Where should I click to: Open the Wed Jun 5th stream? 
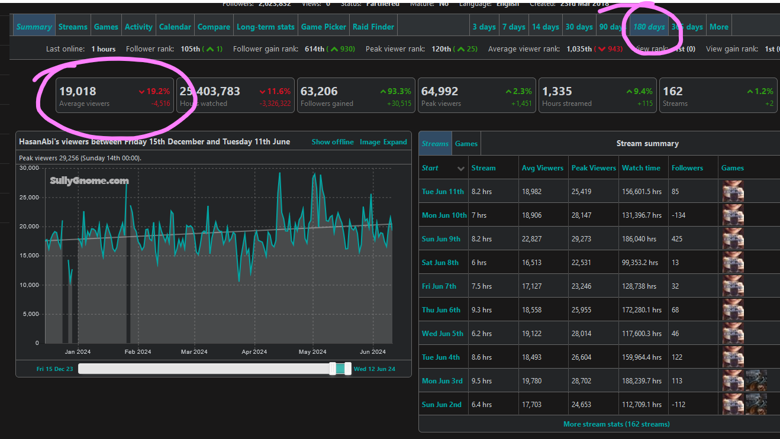pyautogui.click(x=442, y=334)
